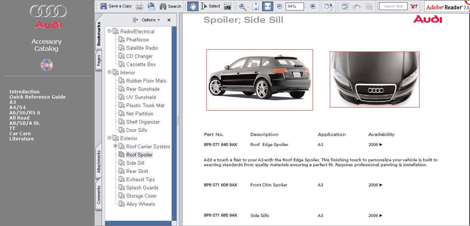Image resolution: width=470 pixels, height=226 pixels.
Task: Collapse the Interior bookmark group
Action: point(109,72)
